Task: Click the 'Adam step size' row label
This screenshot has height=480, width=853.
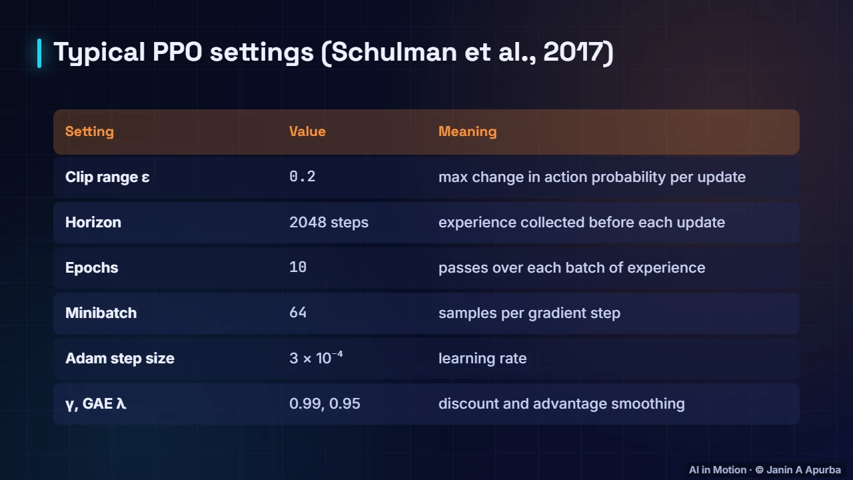Action: (x=120, y=358)
